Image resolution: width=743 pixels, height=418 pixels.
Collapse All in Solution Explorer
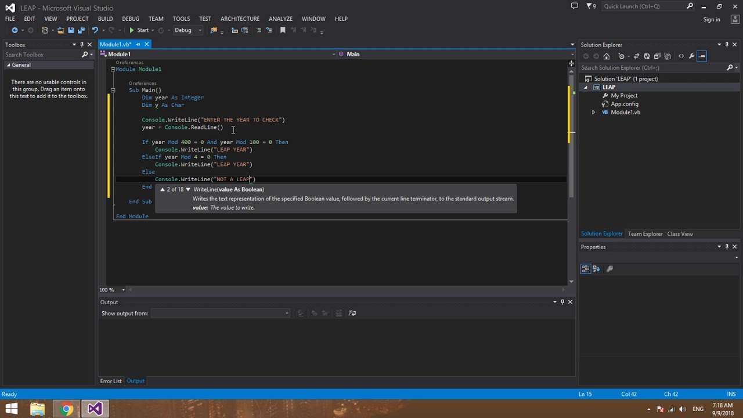pos(657,56)
